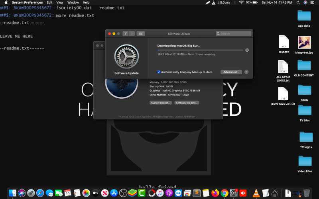Select Manpreet.jpg thumbnail on desktop
Viewport: 319px width, 199px height.
point(304,45)
